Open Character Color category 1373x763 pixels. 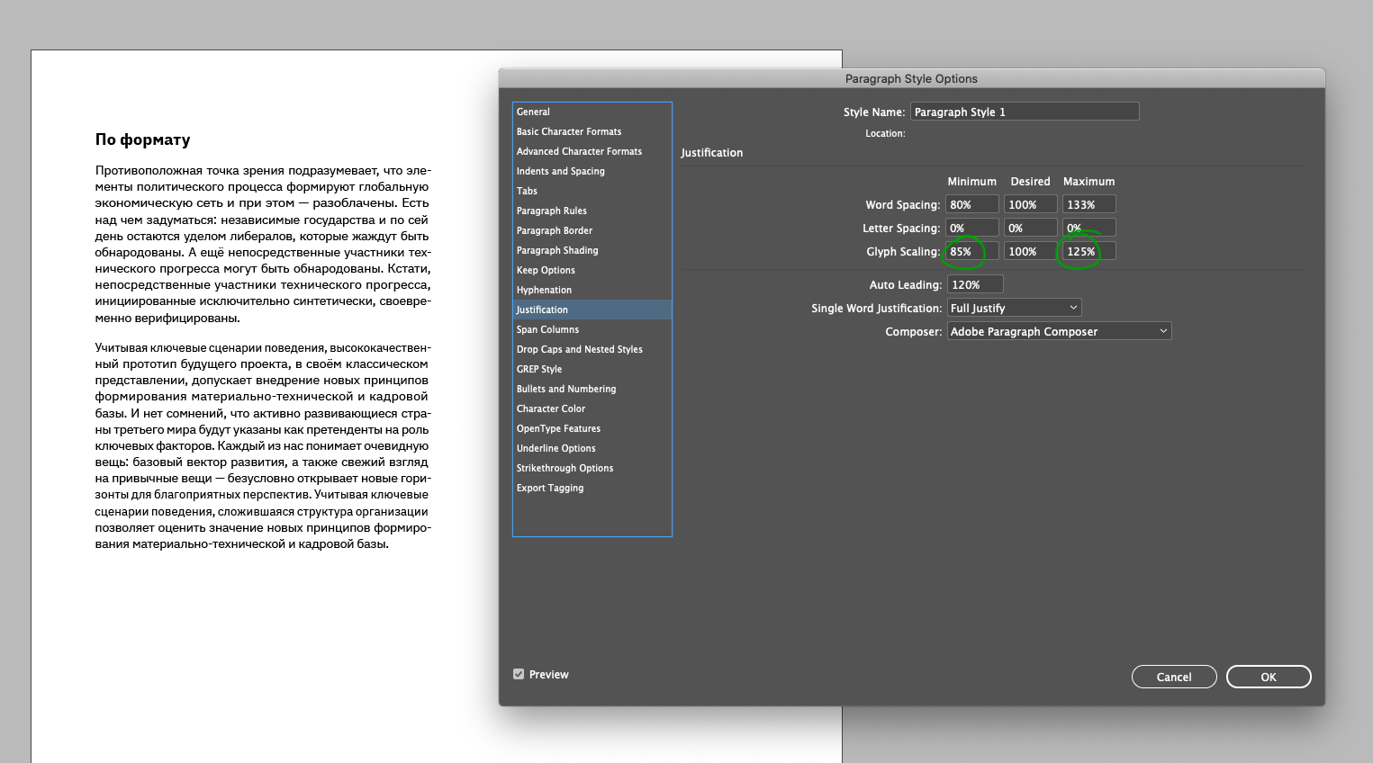point(592,408)
